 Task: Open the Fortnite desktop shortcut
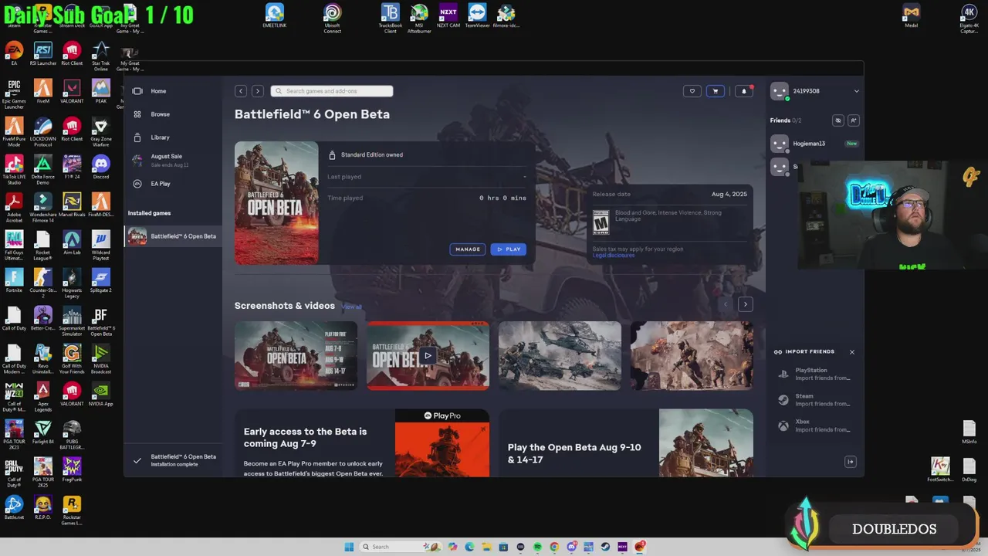coord(14,281)
